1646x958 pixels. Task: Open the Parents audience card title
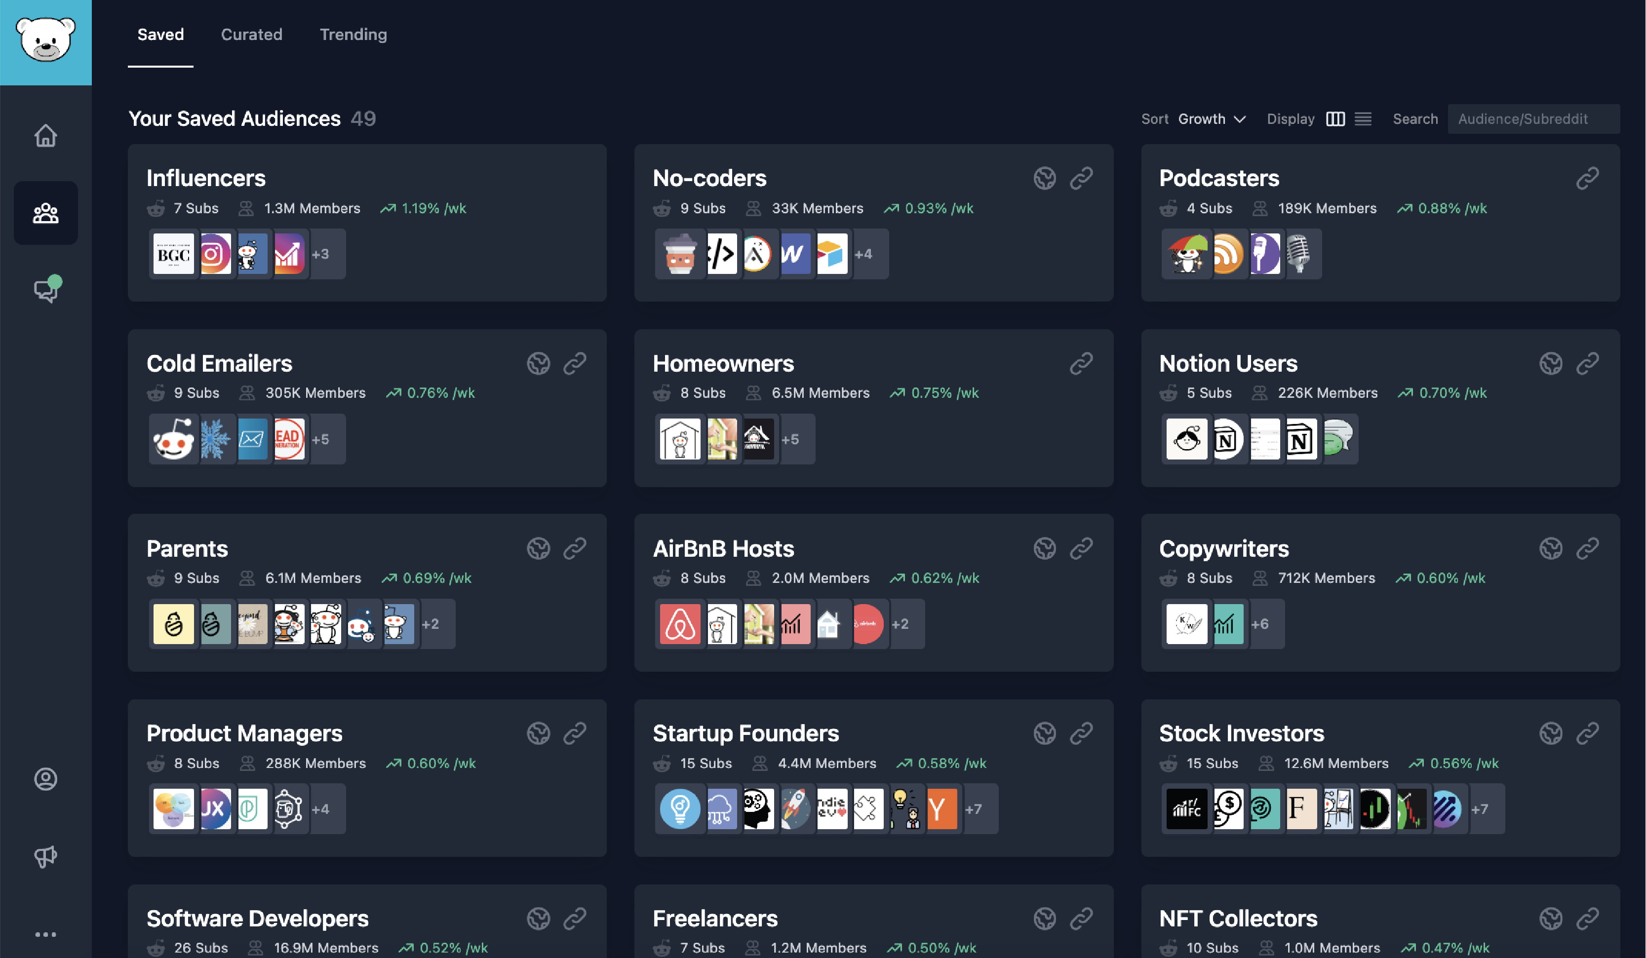(x=188, y=548)
